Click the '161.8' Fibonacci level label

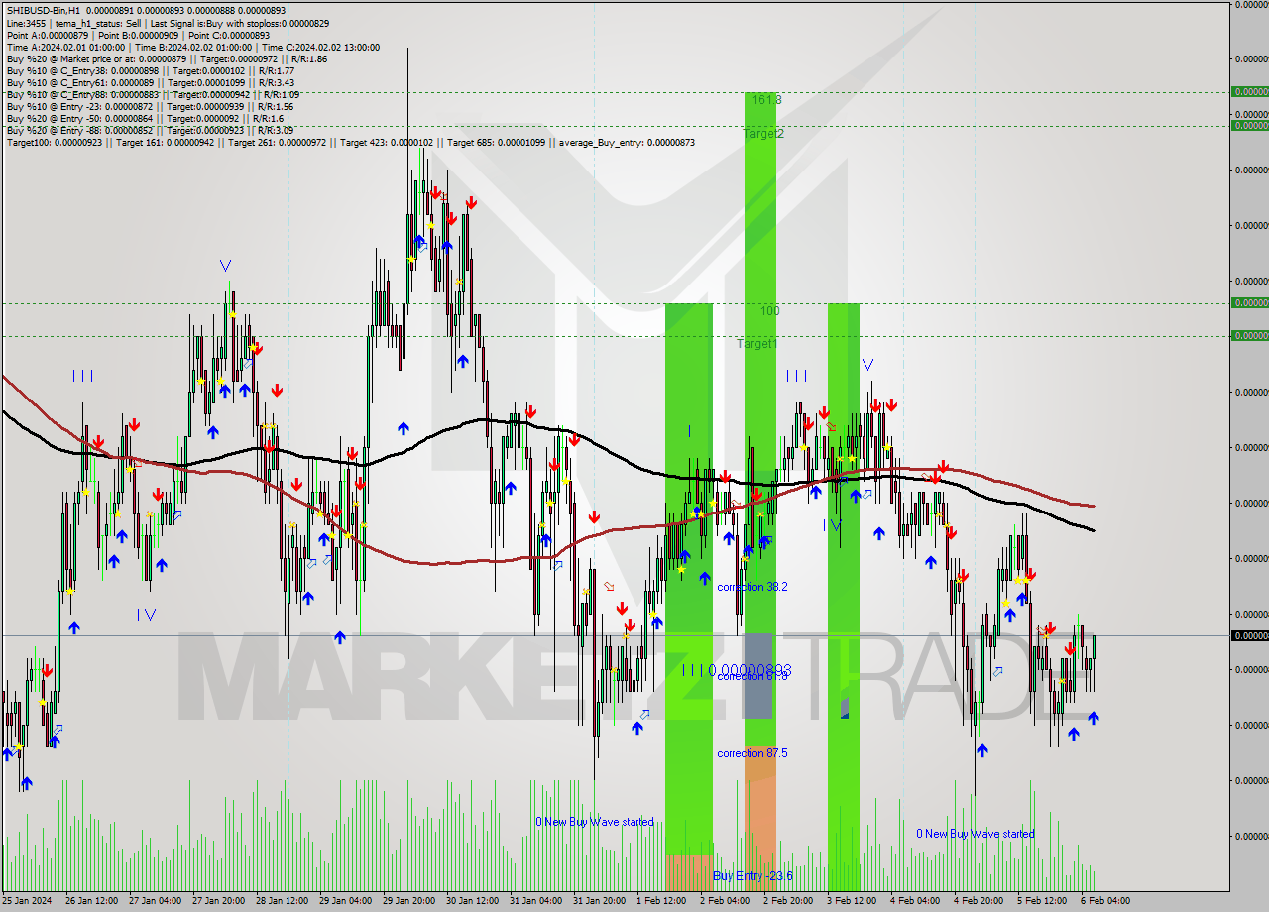click(x=766, y=100)
